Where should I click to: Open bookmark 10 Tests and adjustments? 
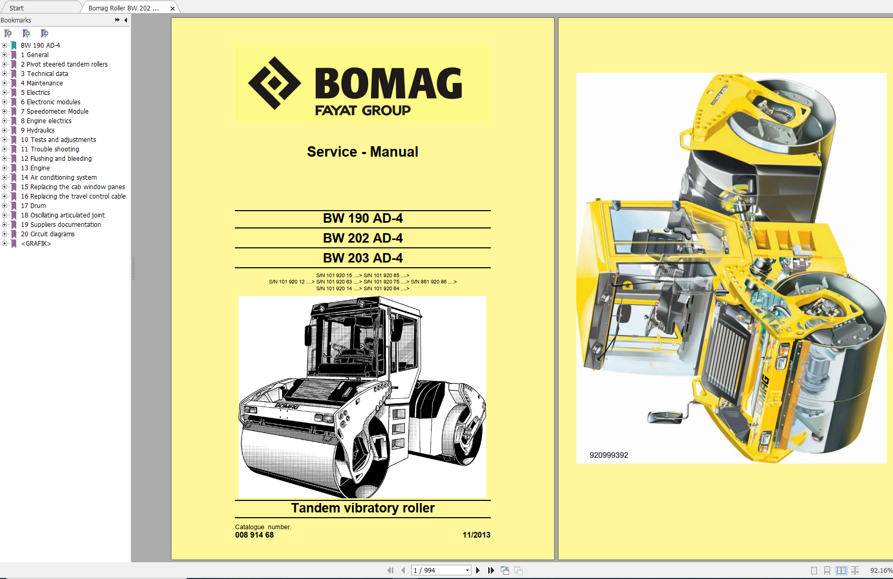coord(59,140)
